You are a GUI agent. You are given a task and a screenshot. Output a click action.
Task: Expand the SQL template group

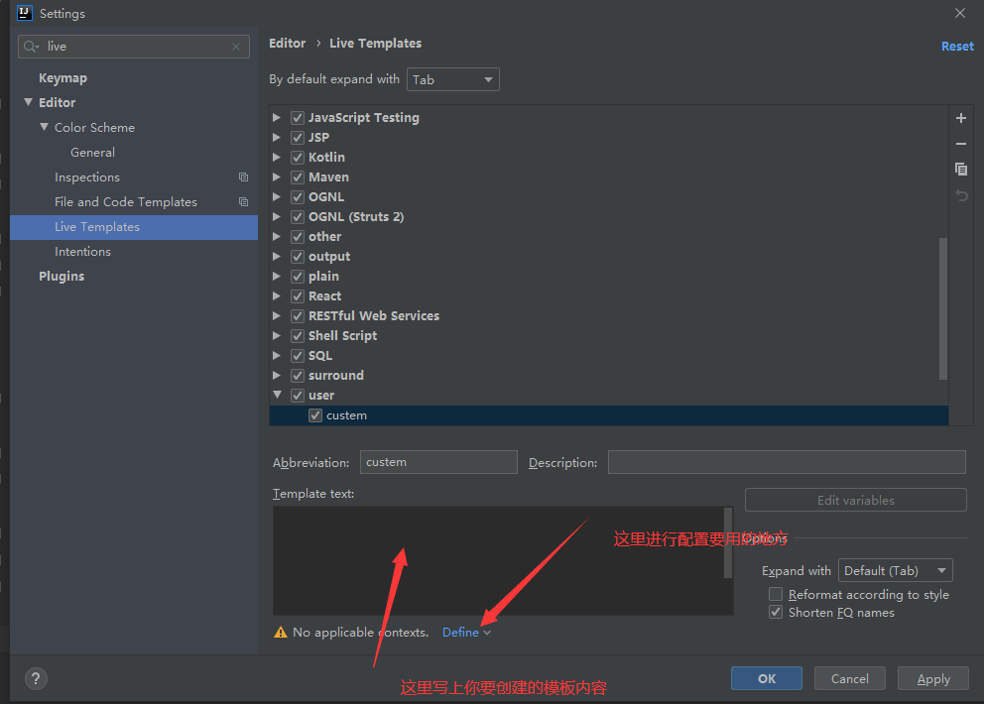click(x=277, y=356)
